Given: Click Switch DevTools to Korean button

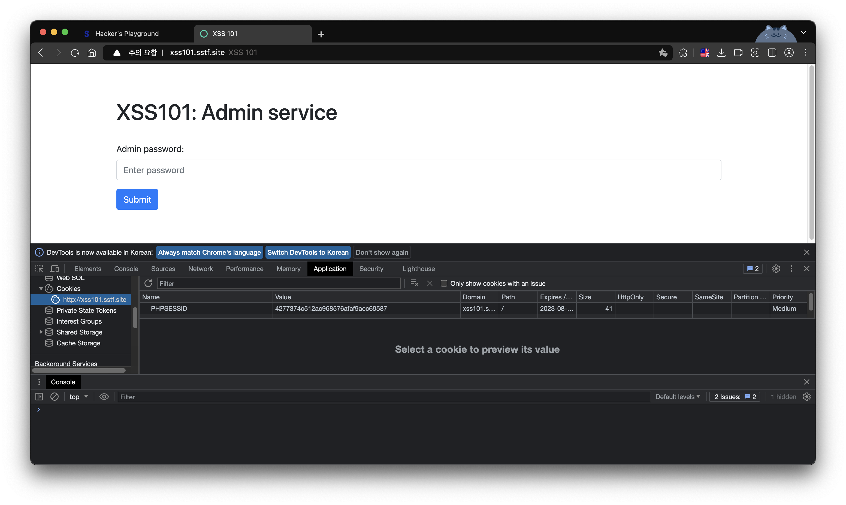Looking at the screenshot, I should [308, 252].
